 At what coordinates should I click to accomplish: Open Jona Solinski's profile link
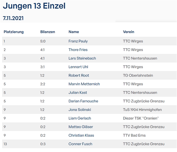[80, 110]
